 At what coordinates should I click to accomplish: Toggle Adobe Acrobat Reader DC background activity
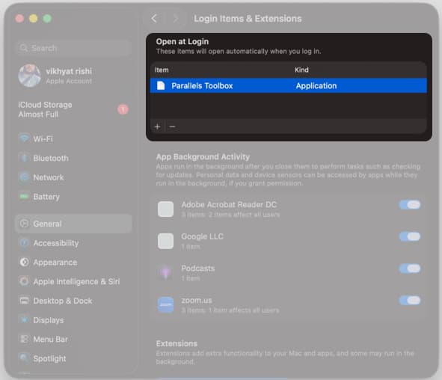[410, 205]
